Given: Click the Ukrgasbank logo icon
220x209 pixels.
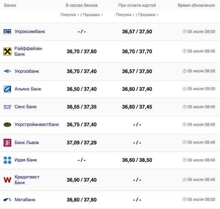Looking at the screenshot, I should 7,71.
